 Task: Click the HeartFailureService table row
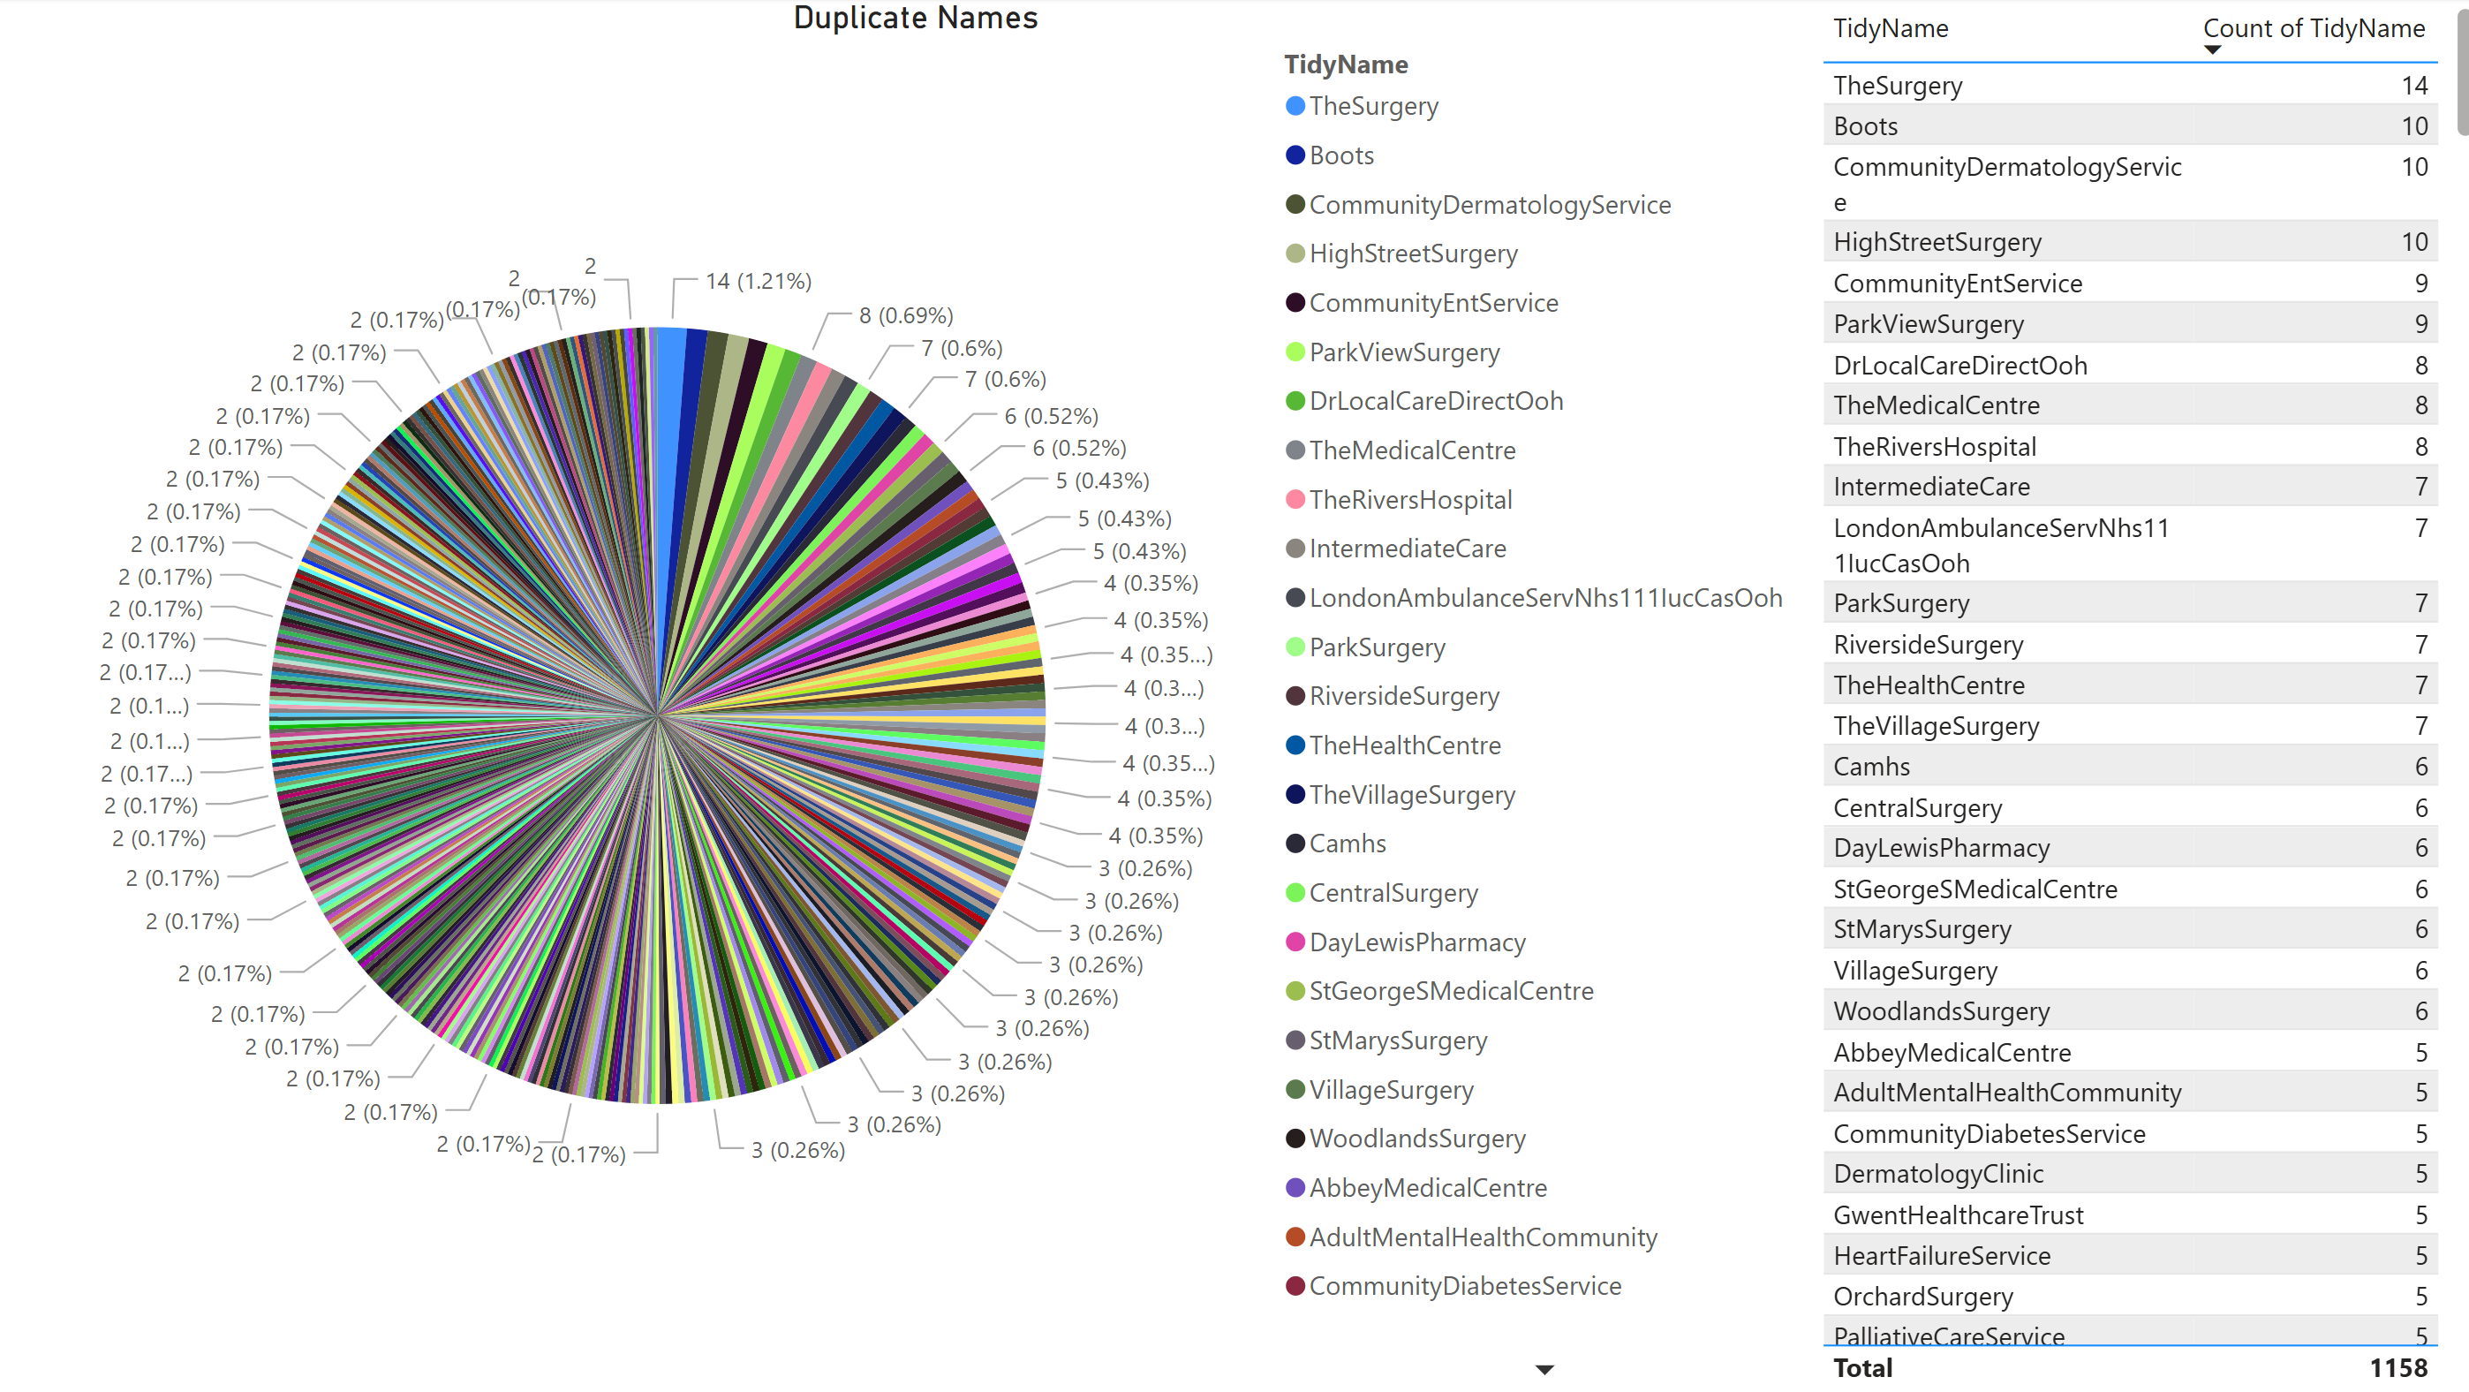[x=2130, y=1256]
